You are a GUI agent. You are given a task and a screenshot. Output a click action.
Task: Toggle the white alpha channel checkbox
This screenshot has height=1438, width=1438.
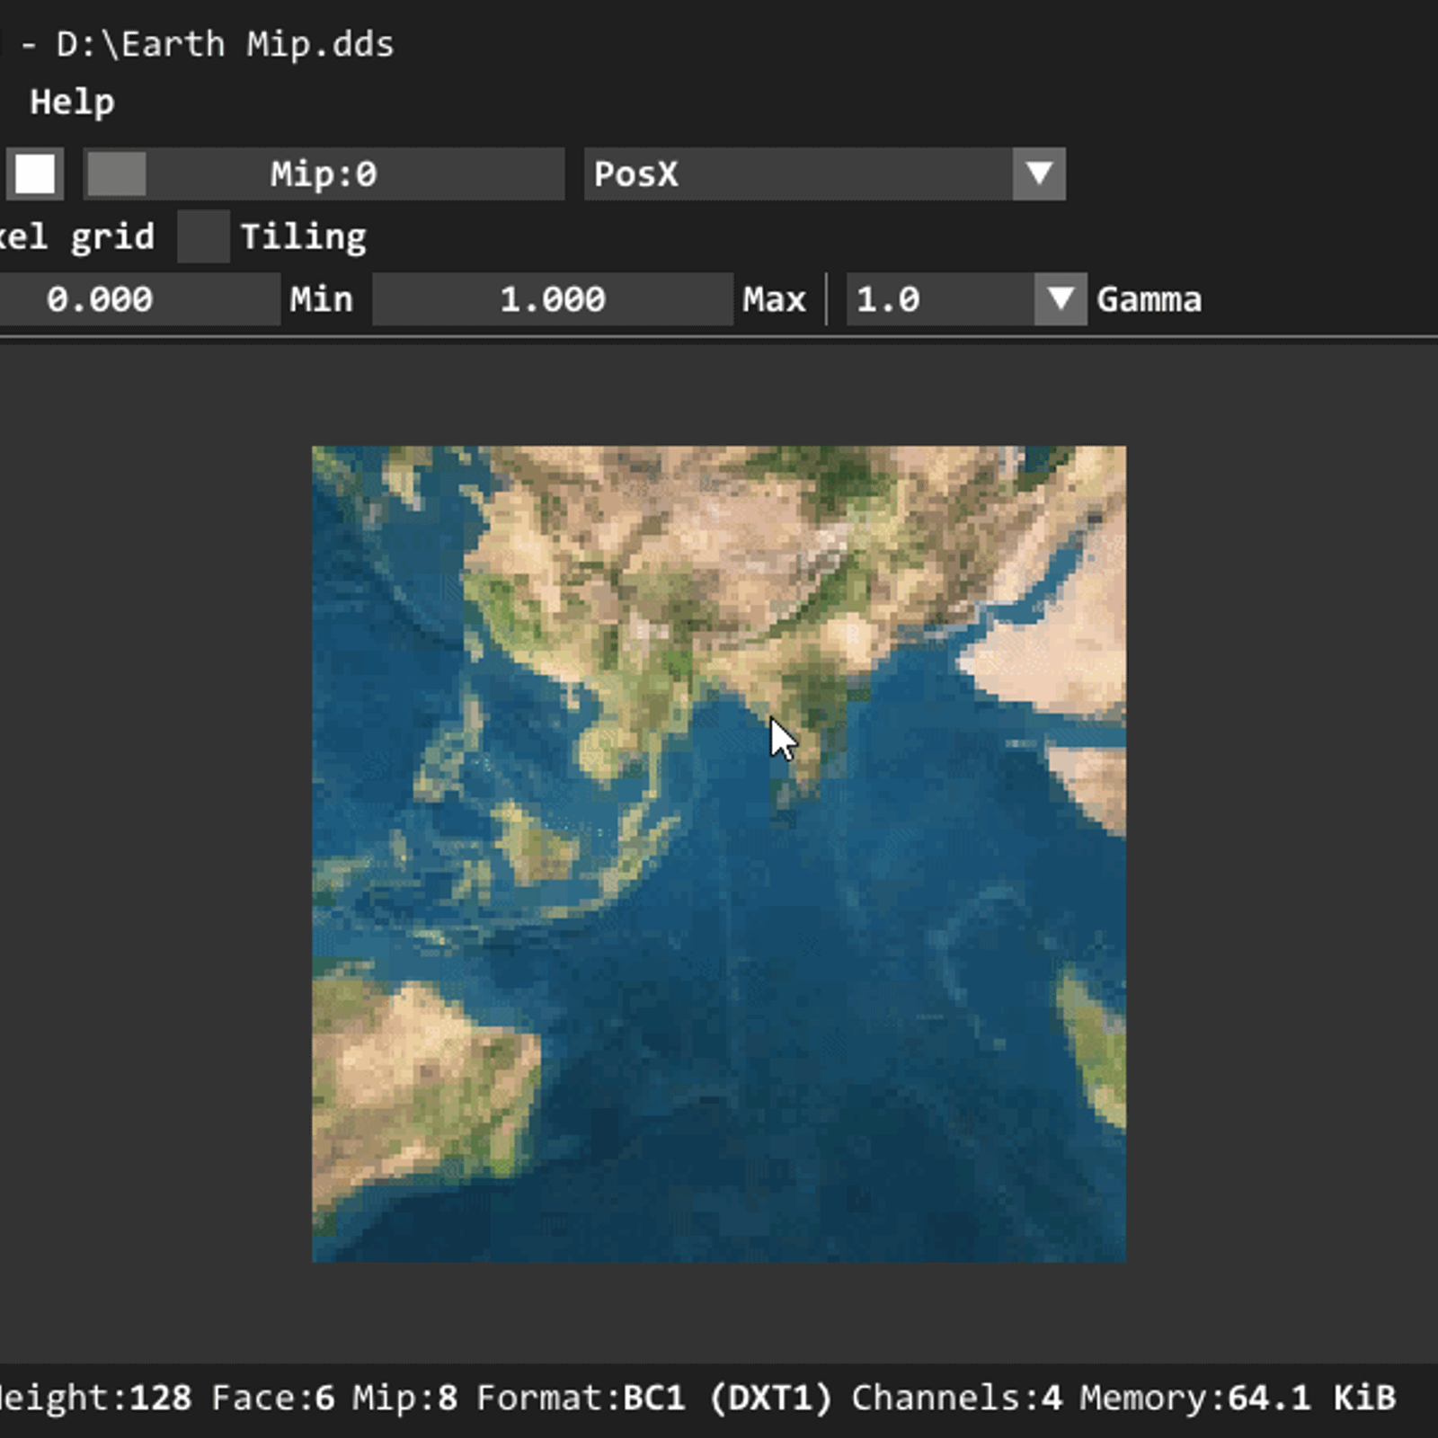[35, 173]
